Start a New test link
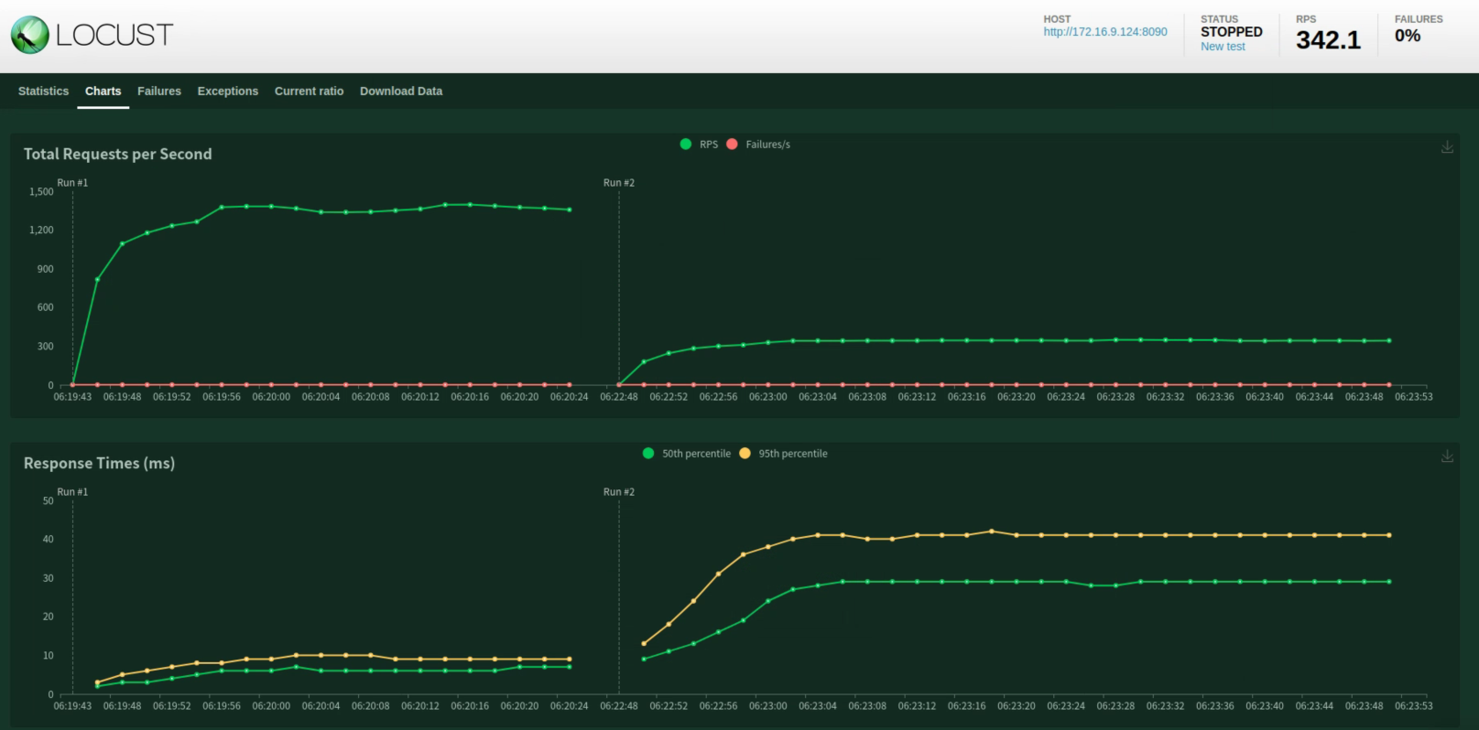Screen dimensions: 1479x730 point(1223,47)
